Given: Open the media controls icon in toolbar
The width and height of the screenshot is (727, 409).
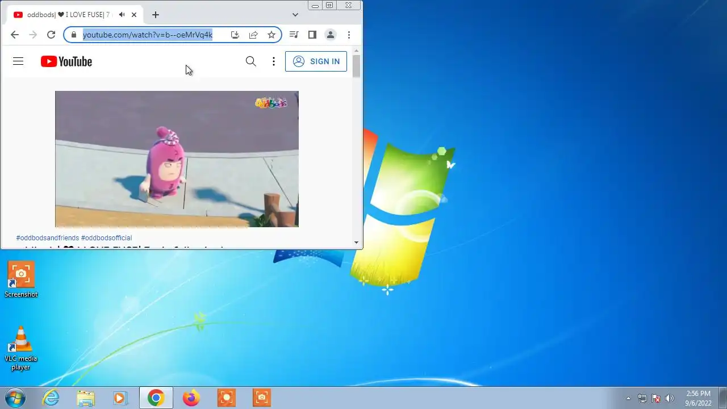Looking at the screenshot, I should click(x=294, y=35).
